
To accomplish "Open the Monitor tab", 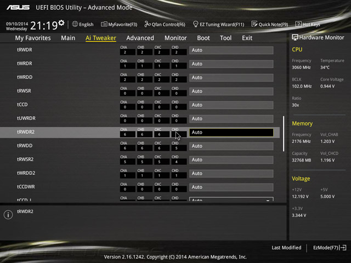I will 175,38.
